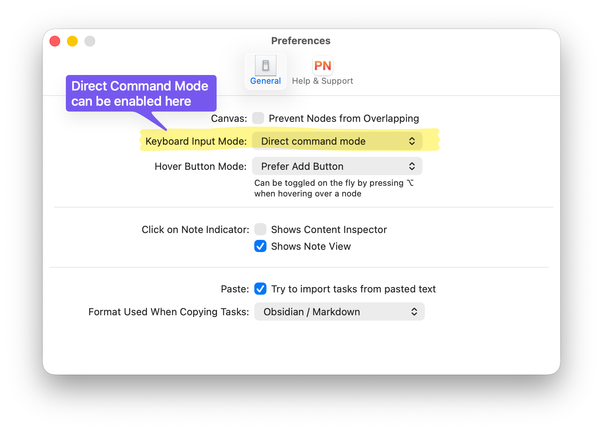The image size is (603, 431).
Task: Uncheck Shows Note View option
Action: tap(260, 246)
